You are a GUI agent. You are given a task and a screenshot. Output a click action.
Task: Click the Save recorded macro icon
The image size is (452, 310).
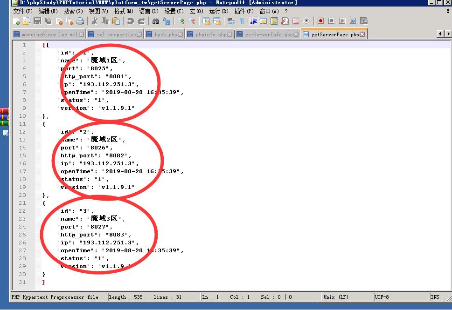[x=364, y=21]
